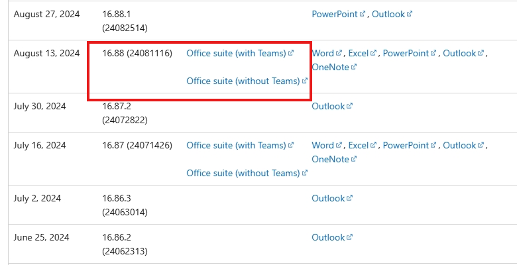The height and width of the screenshot is (265, 517).
Task: Select version text 16.86.2 (24062313)
Action: point(125,244)
